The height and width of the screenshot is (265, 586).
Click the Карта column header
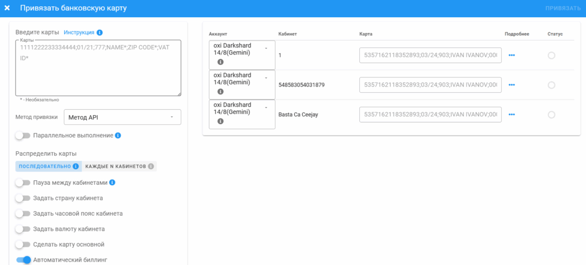click(x=366, y=34)
